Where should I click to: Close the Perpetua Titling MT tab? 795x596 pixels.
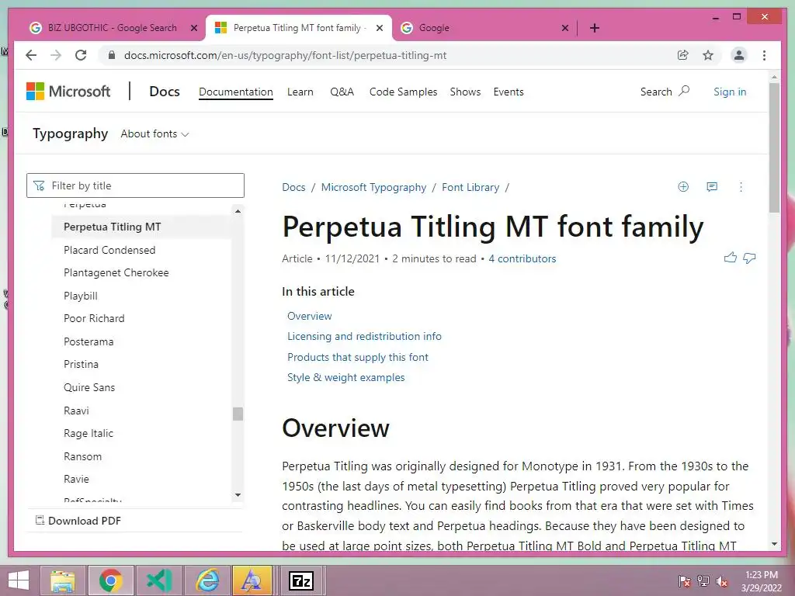[x=379, y=28]
